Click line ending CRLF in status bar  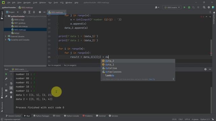[181, 120]
